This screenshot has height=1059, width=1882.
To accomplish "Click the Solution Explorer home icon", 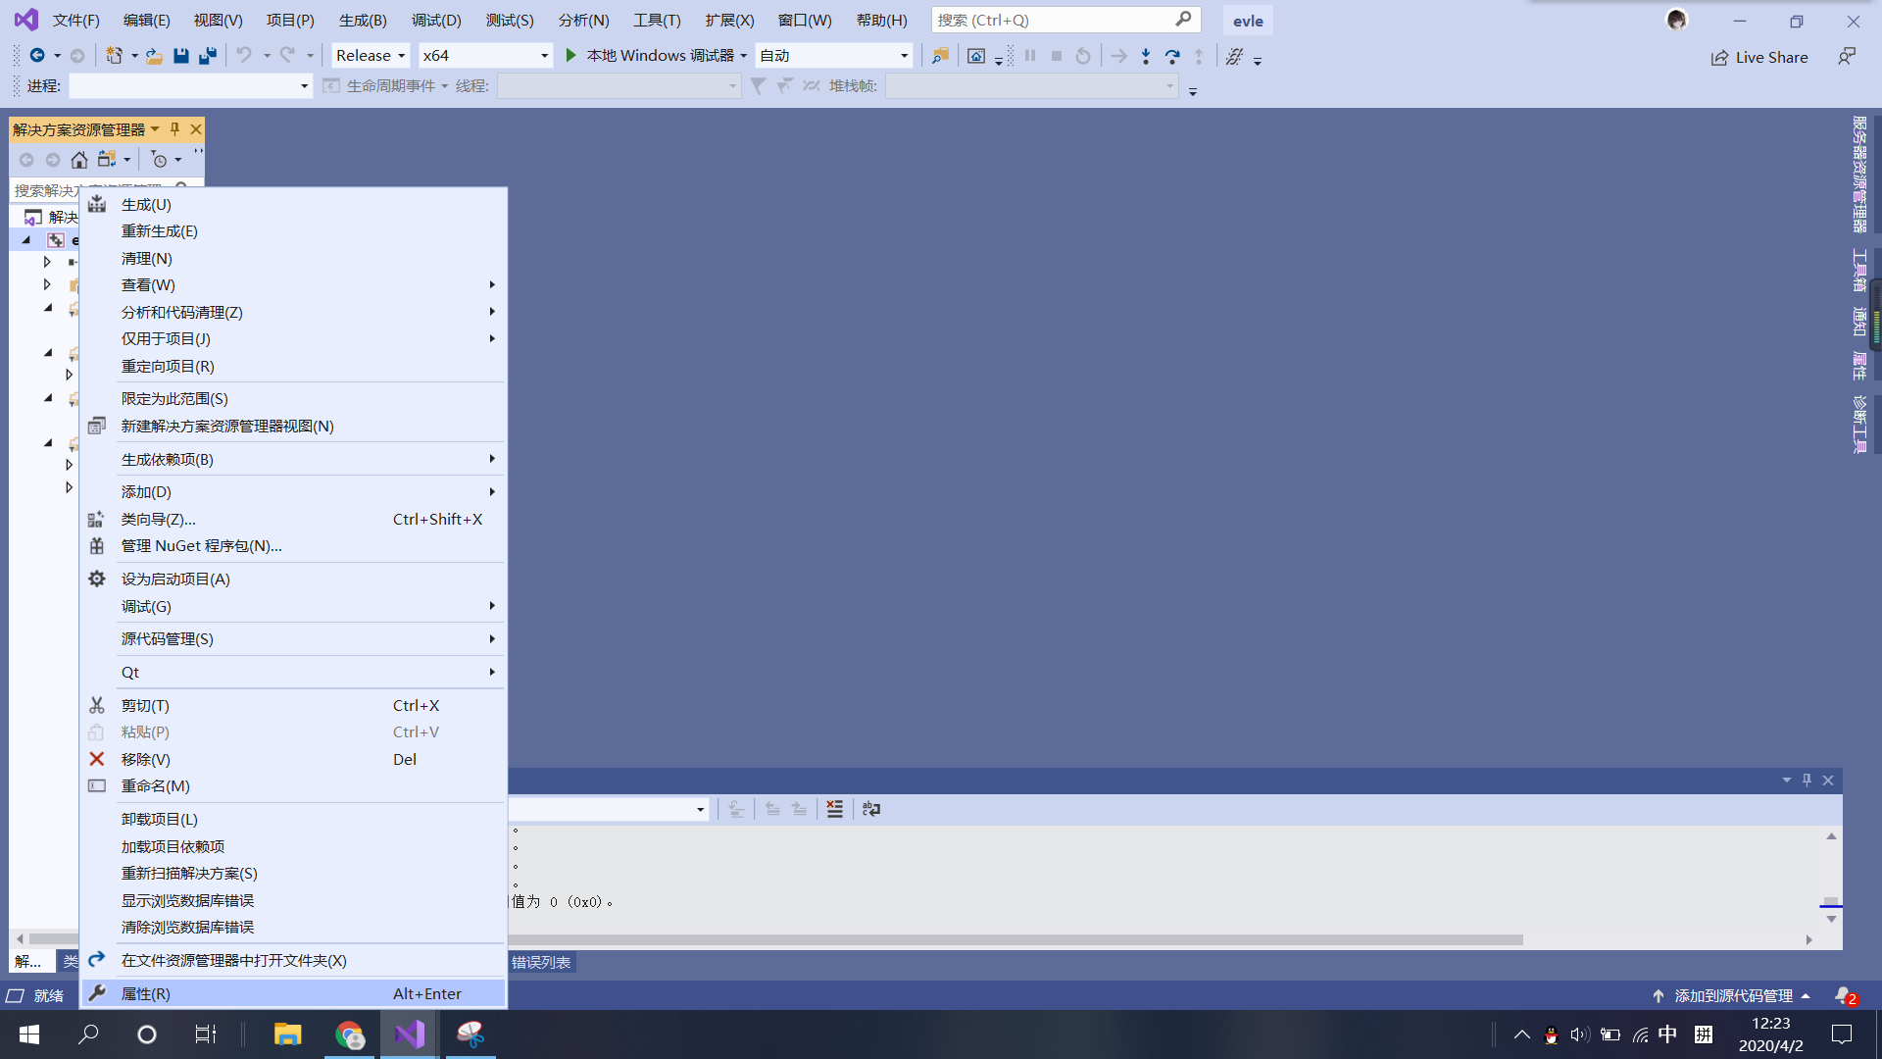I will pos(79,160).
